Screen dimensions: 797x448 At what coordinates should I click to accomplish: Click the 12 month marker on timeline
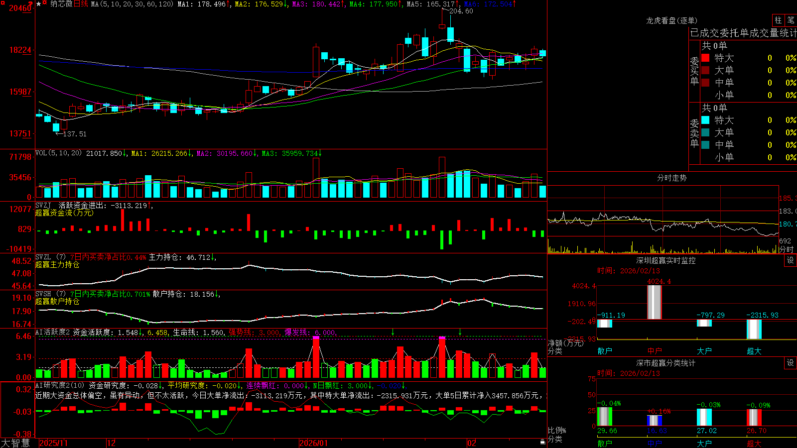[112, 443]
